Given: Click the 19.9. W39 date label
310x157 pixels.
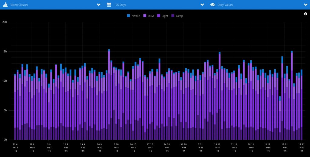Looking at the screenshot, I should coord(83,148).
